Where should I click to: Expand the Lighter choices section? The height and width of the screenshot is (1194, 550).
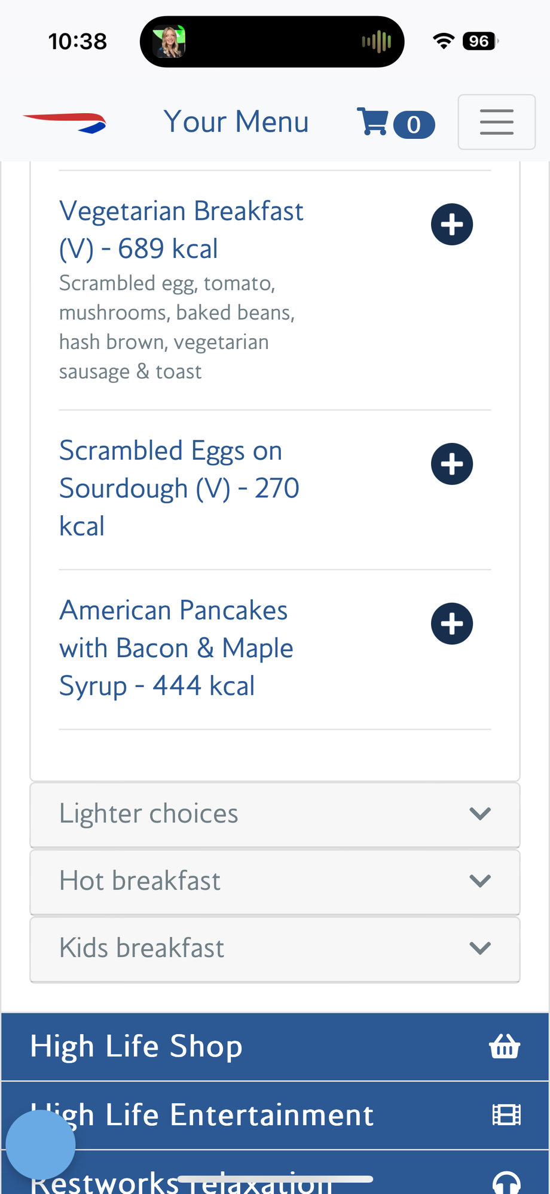pos(274,814)
